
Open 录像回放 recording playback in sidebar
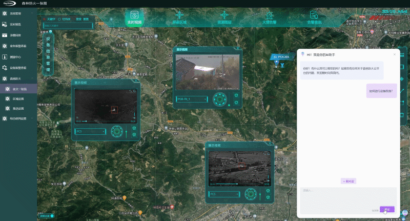[x=17, y=35]
